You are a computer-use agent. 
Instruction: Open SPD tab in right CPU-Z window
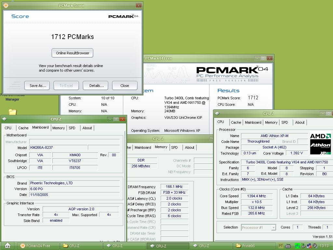click(x=285, y=122)
